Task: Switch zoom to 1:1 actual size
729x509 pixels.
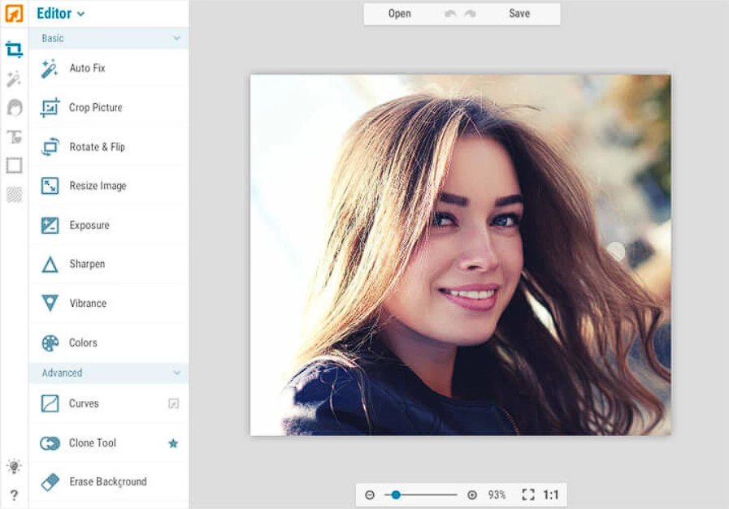Action: tap(551, 494)
